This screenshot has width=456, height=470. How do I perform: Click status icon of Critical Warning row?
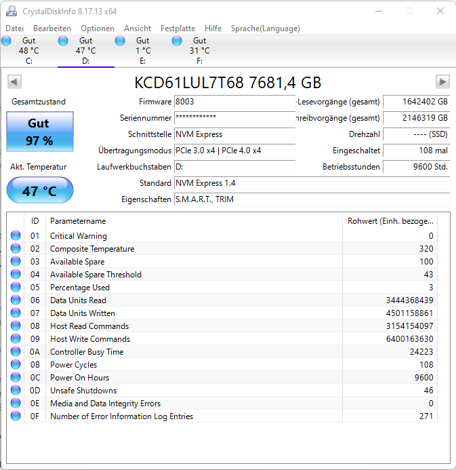click(x=16, y=235)
